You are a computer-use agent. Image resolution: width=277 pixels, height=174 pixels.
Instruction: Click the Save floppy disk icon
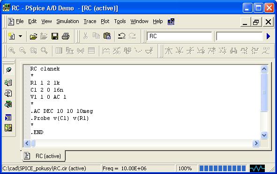pos(55,36)
